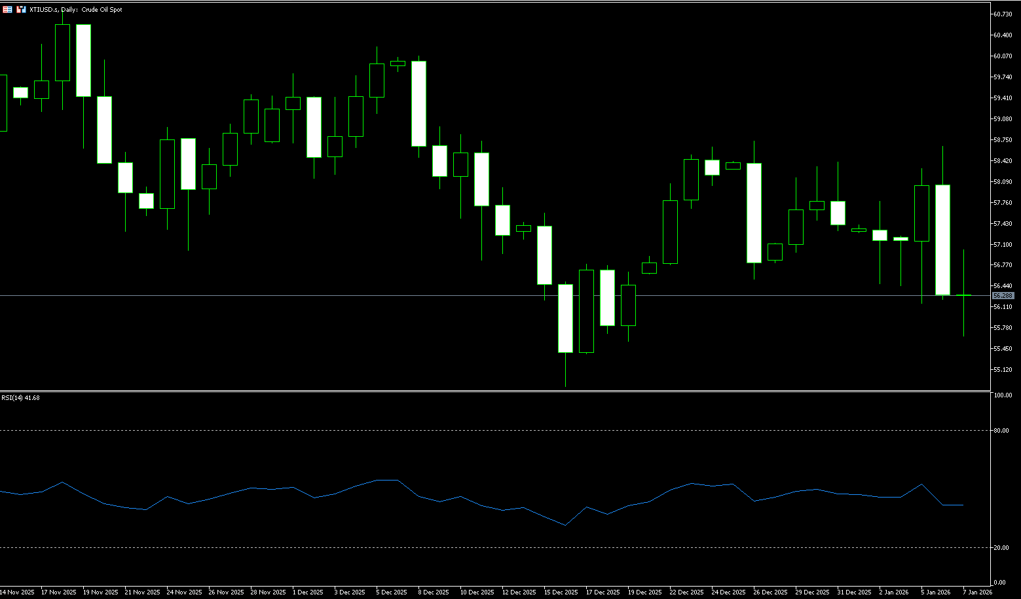Select the RSI(14) 41.68 indicator label
Screen dimensions: 1021x599
click(20, 397)
